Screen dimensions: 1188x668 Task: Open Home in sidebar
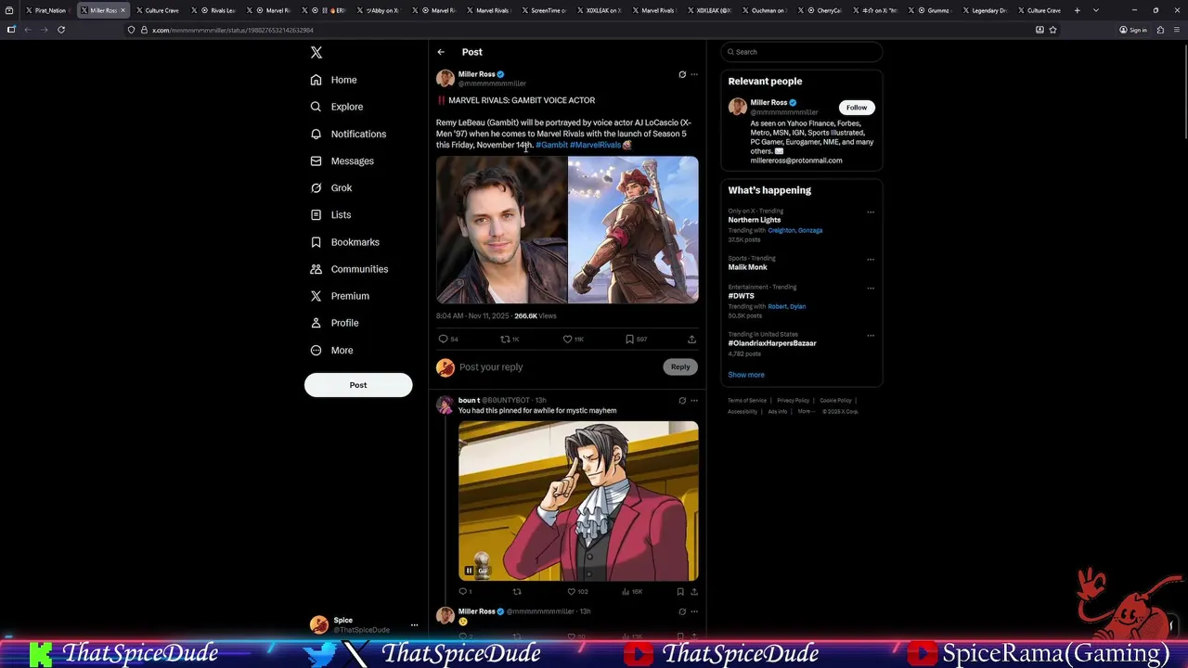coord(334,80)
